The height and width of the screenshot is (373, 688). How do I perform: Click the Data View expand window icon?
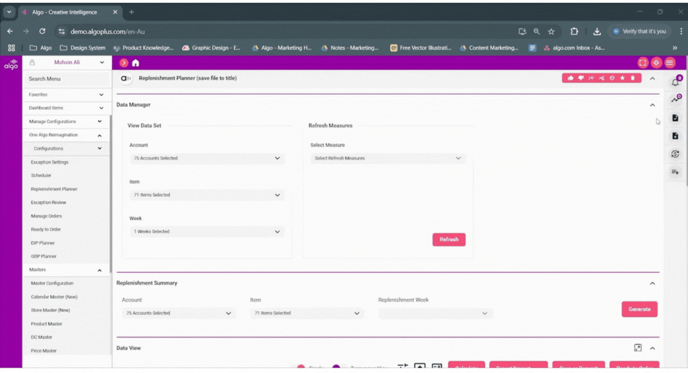coord(638,348)
